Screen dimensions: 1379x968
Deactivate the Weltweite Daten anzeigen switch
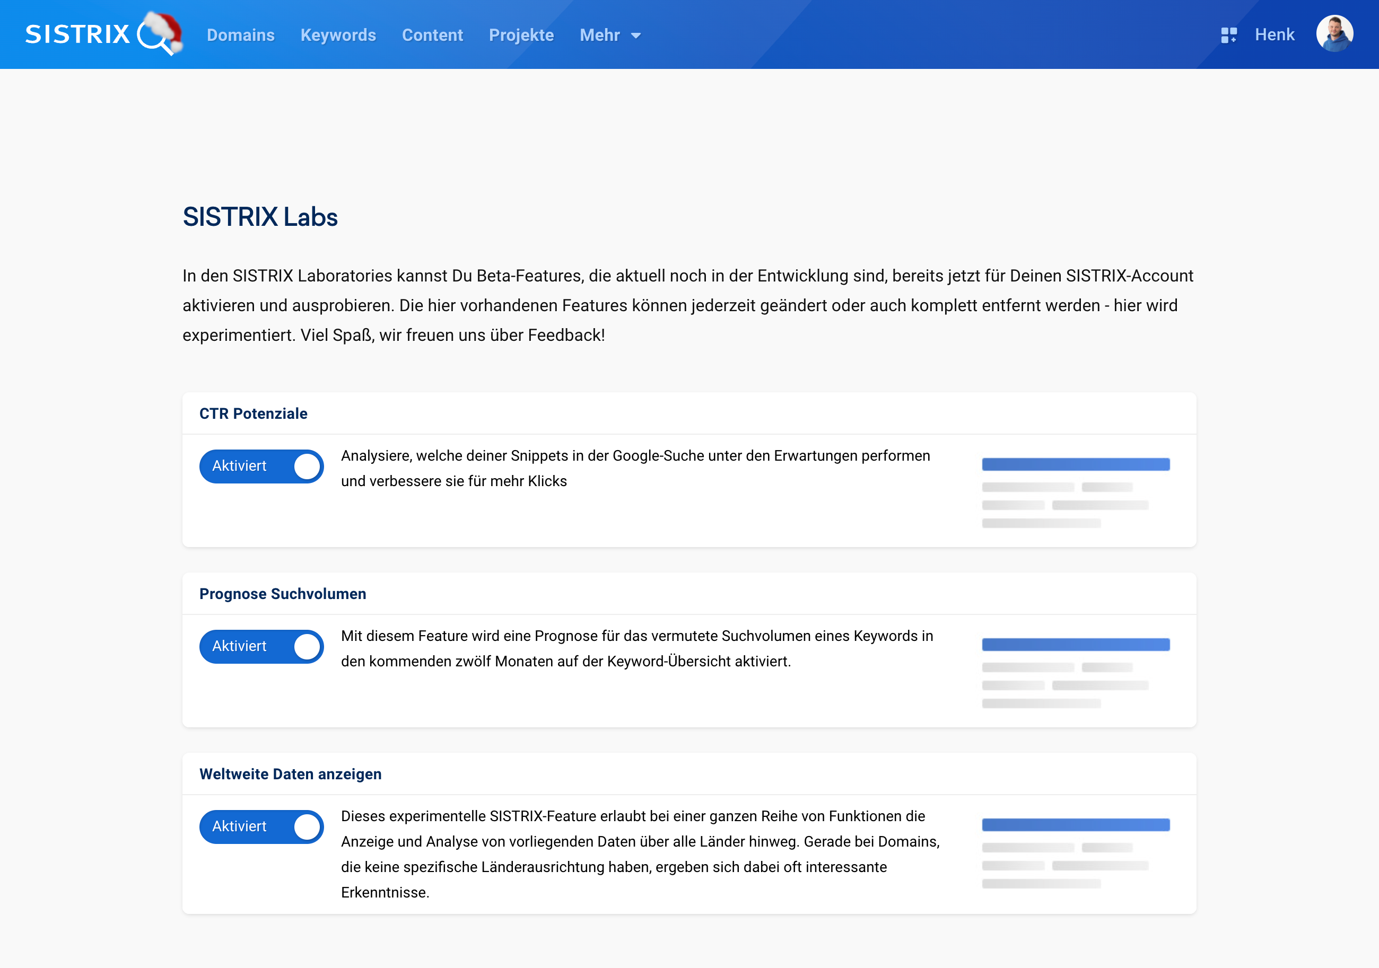click(261, 827)
